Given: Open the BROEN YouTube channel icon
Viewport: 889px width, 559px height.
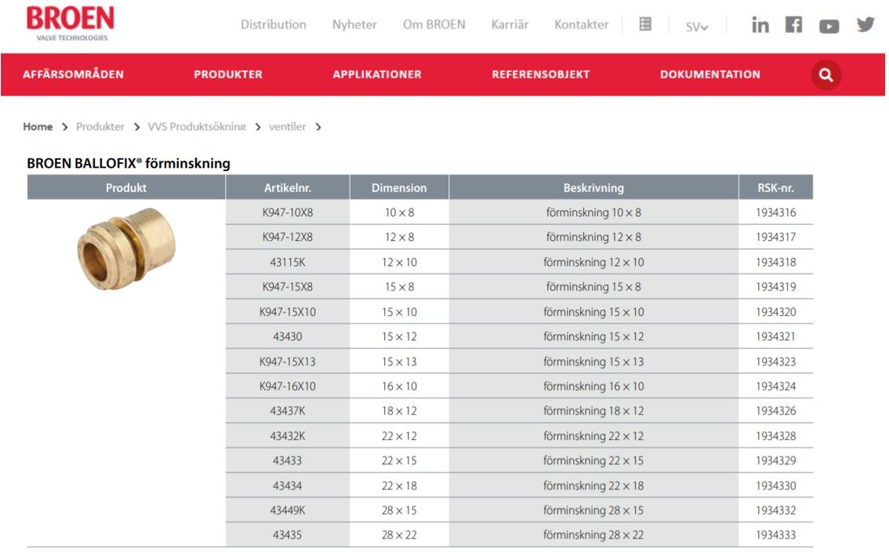Looking at the screenshot, I should click(829, 26).
